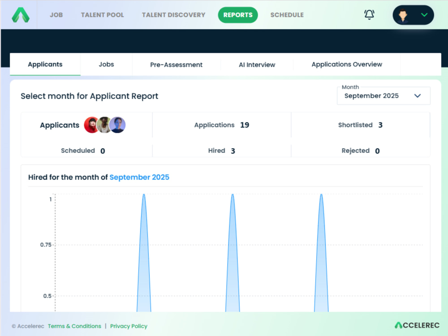Click the Hired 3 stat
Screen dimensions: 448x336
pyautogui.click(x=221, y=151)
